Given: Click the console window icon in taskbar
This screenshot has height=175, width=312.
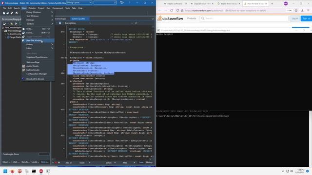Looking at the screenshot, I should pyautogui.click(x=34, y=171).
